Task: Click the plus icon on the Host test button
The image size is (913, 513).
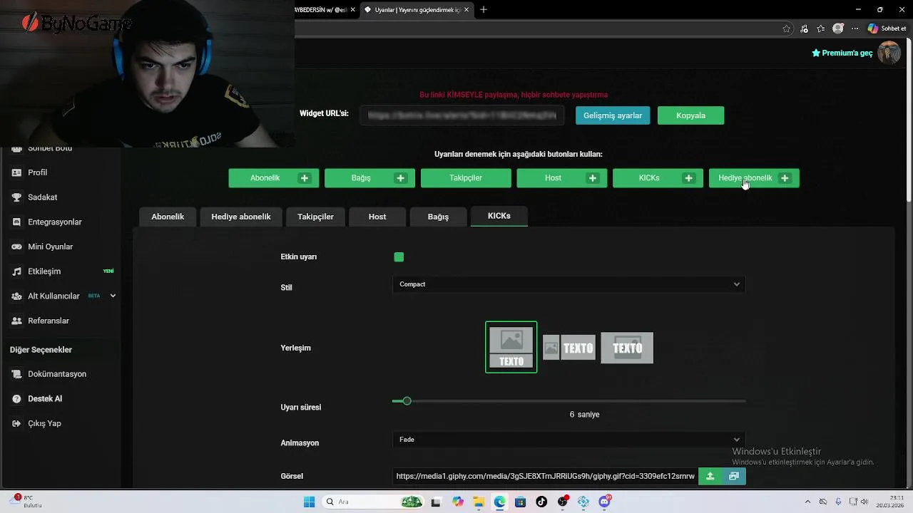Action: click(x=593, y=178)
